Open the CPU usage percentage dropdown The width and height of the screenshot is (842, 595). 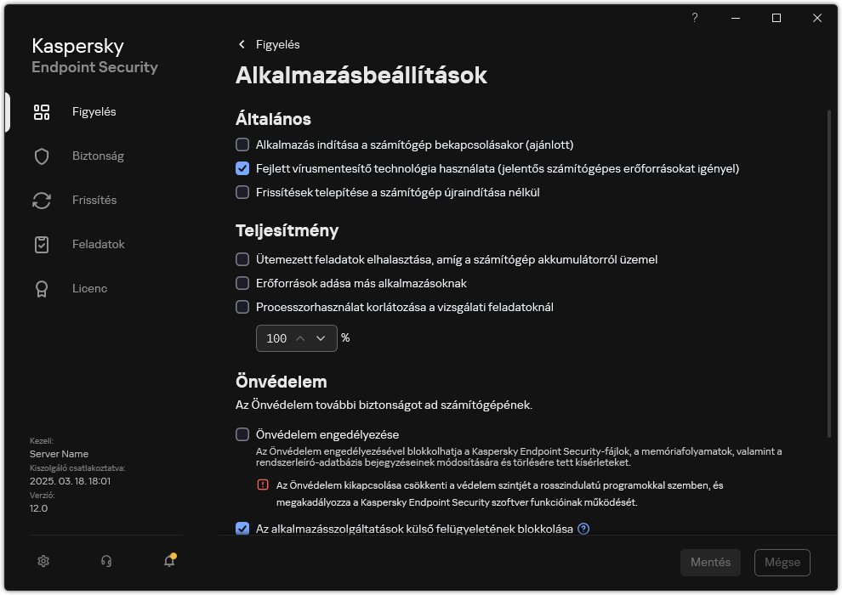click(321, 338)
